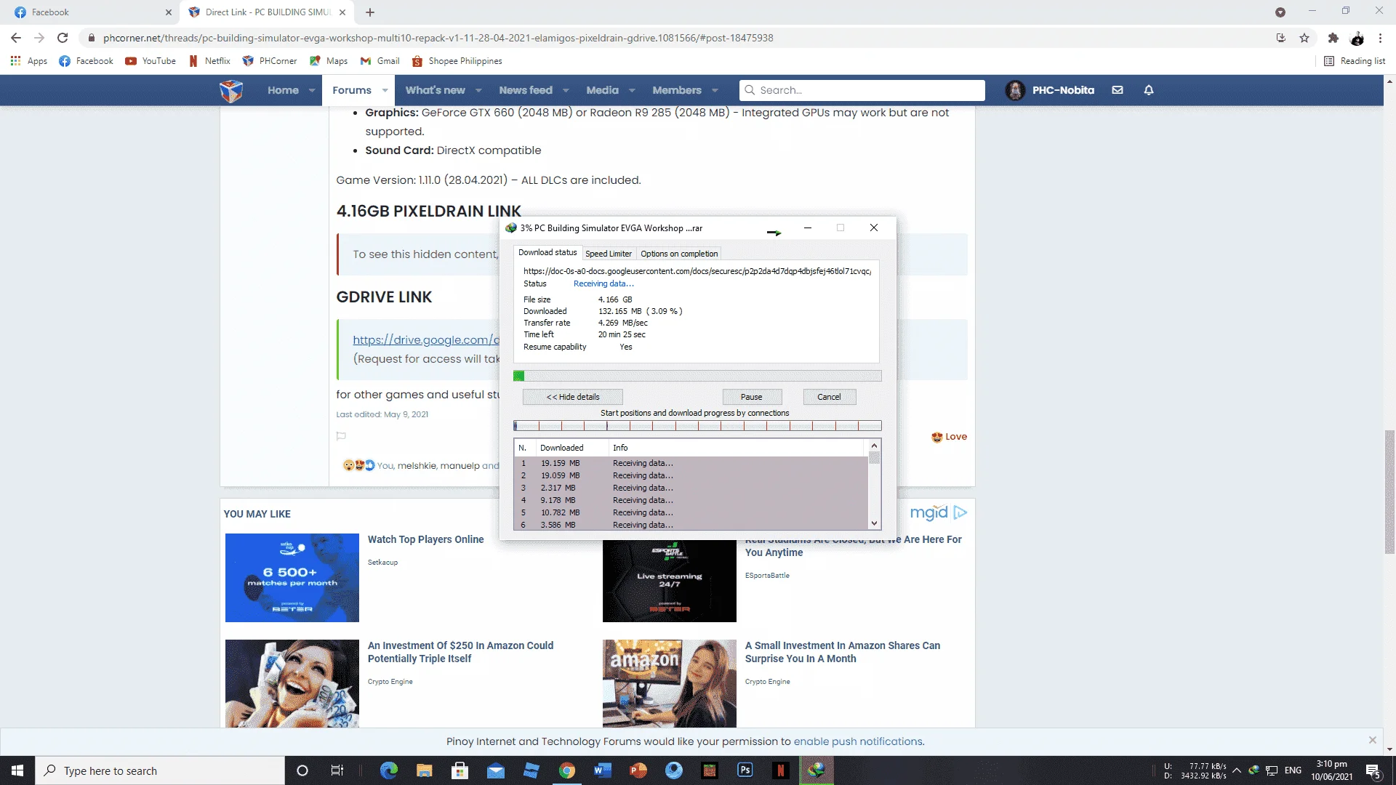Open a new browser tab

click(370, 12)
